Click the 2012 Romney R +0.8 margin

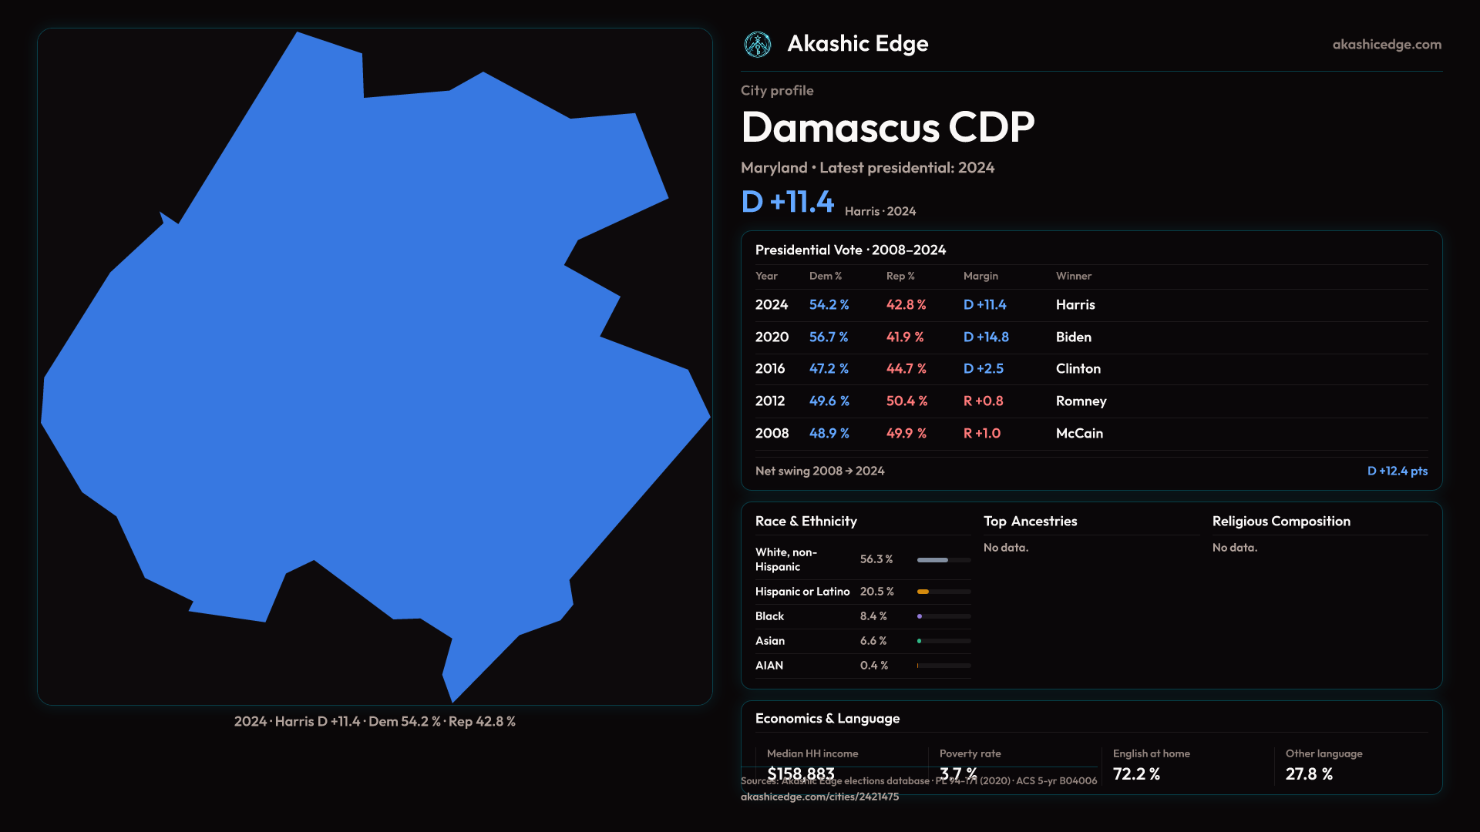[x=983, y=401]
